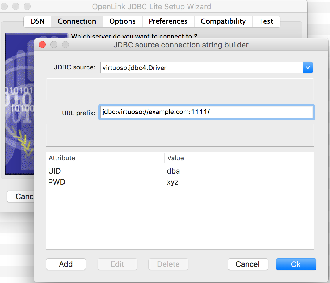Screen dimensions: 330x283
Task: Open the Preferences tab
Action: pyautogui.click(x=168, y=21)
